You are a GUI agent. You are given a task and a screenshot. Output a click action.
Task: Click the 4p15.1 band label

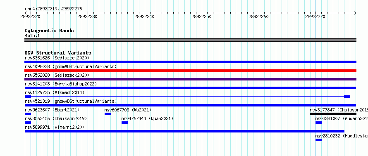(x=32, y=35)
